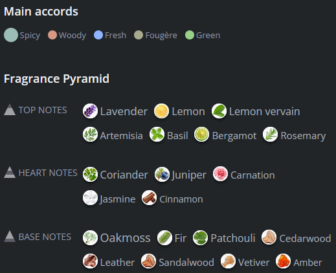Click the Heart Notes label
The height and width of the screenshot is (273, 336).
(x=48, y=173)
